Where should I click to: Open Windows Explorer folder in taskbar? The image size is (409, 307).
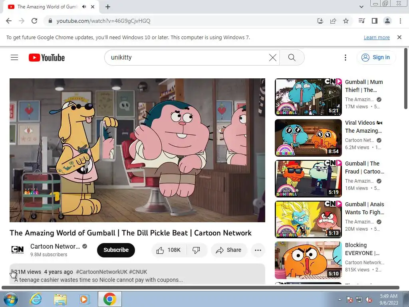(60, 299)
